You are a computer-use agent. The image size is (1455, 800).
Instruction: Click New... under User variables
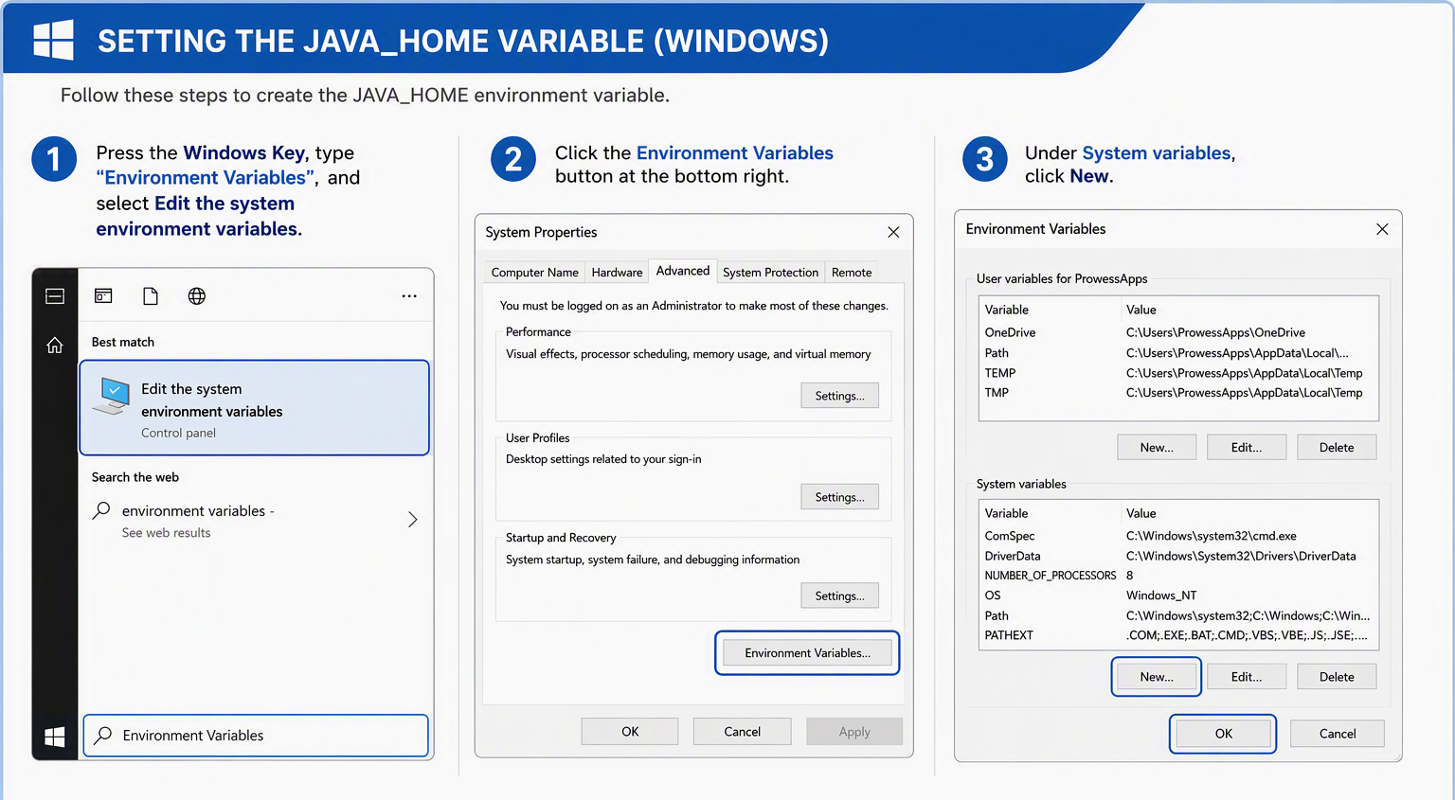pos(1157,448)
